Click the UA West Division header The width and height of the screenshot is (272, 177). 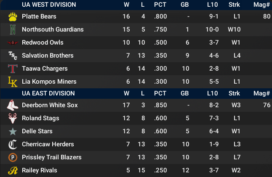[49, 5]
